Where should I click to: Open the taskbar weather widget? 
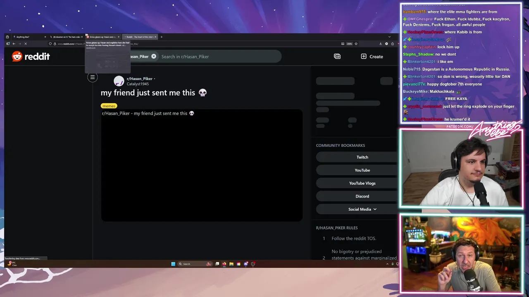12,264
